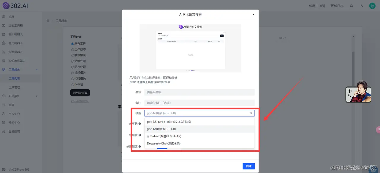The width and height of the screenshot is (380, 173).
Task: Select gpt-4o from the model dropdown
Action: 161,129
